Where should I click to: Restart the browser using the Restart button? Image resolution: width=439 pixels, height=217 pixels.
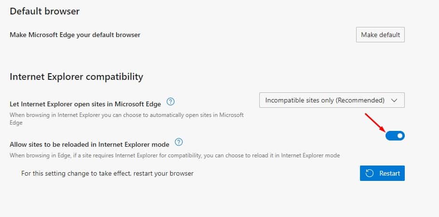pyautogui.click(x=382, y=173)
